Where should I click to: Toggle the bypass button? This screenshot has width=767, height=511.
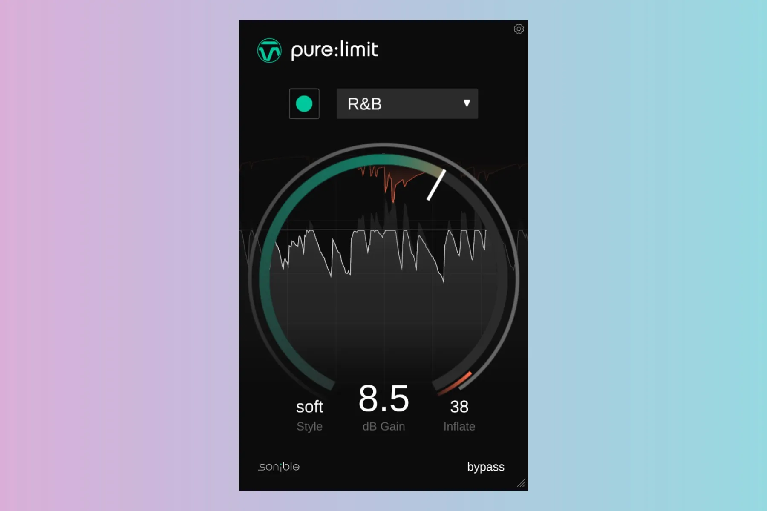[x=485, y=467]
